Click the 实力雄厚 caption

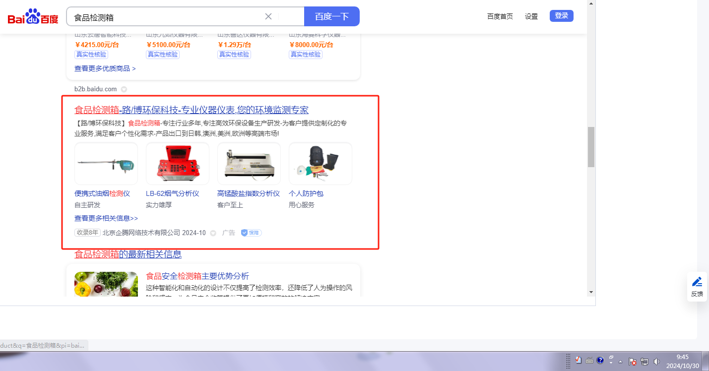(x=159, y=205)
